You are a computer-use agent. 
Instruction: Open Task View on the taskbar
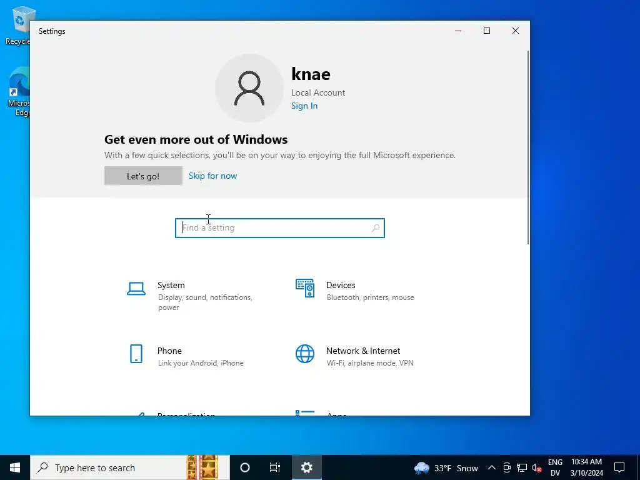(x=275, y=467)
